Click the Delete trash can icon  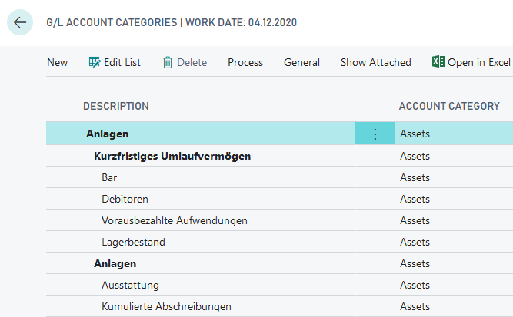coord(168,62)
